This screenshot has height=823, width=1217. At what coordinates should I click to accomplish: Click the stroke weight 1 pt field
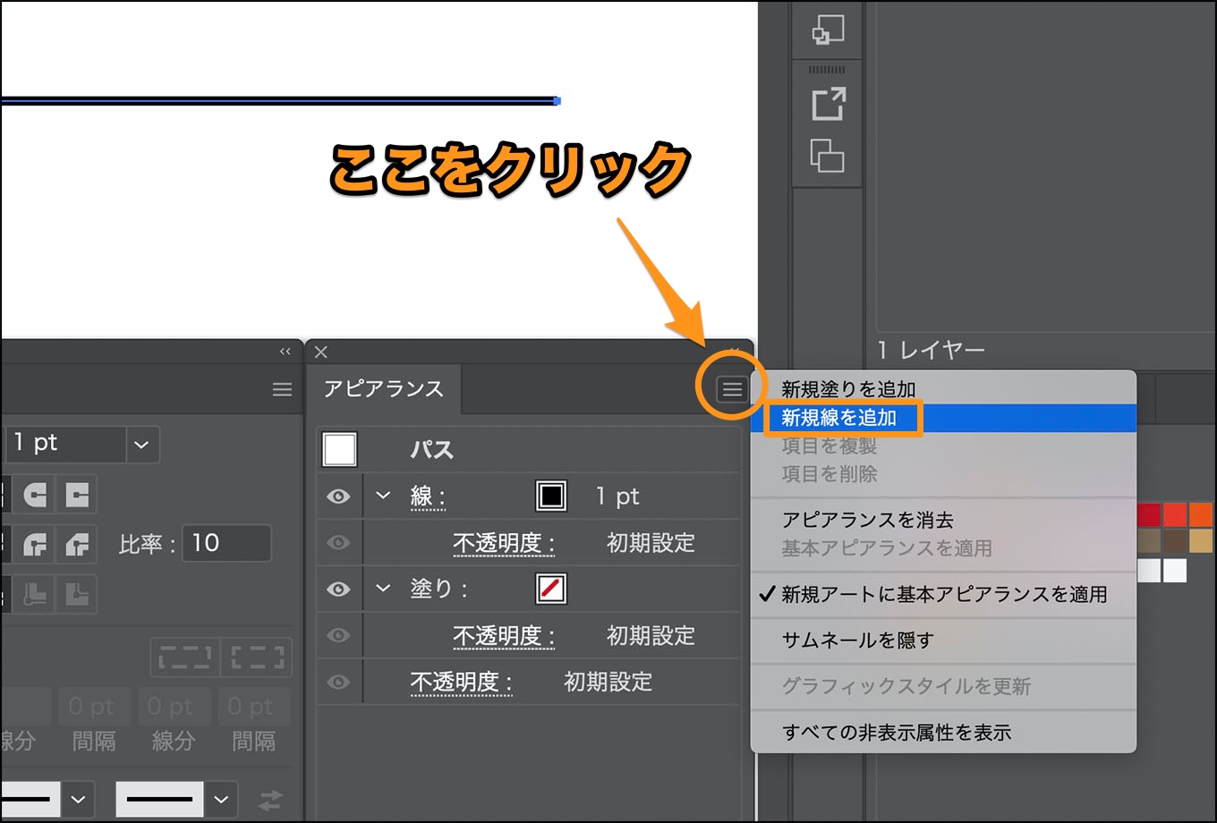[x=65, y=445]
